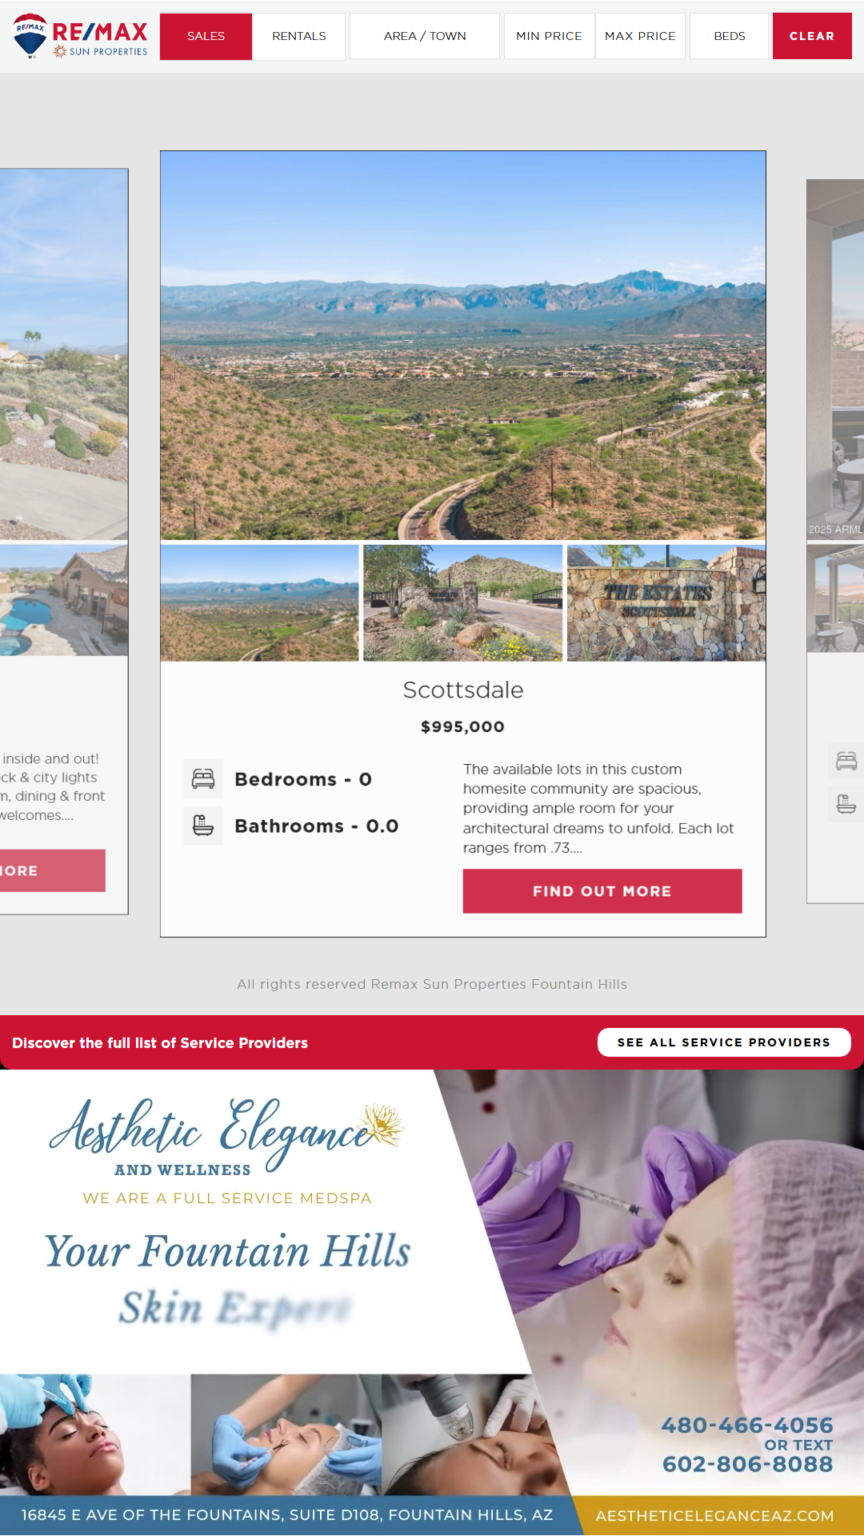Open the BEDS filter dropdown

click(x=730, y=36)
